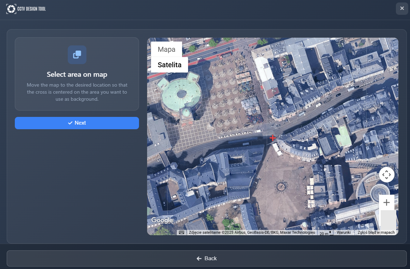Screen dimensions: 410x269
Task: Open keyboard shortcuts with the keyboard icon
Action: click(181, 232)
